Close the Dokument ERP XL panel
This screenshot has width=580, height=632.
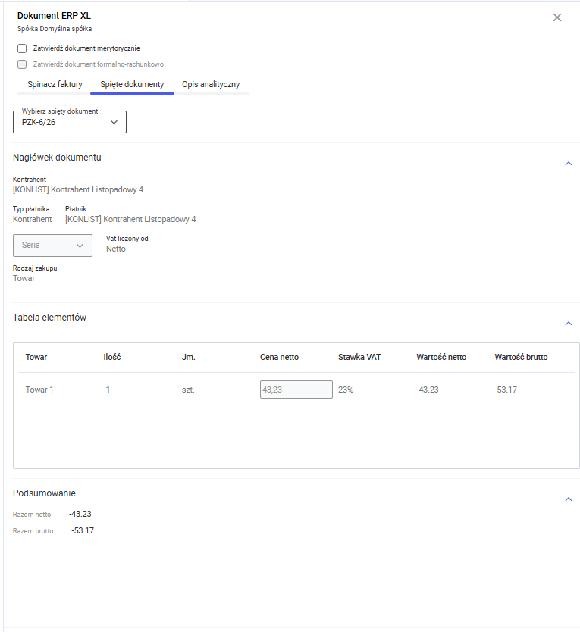coord(557,17)
